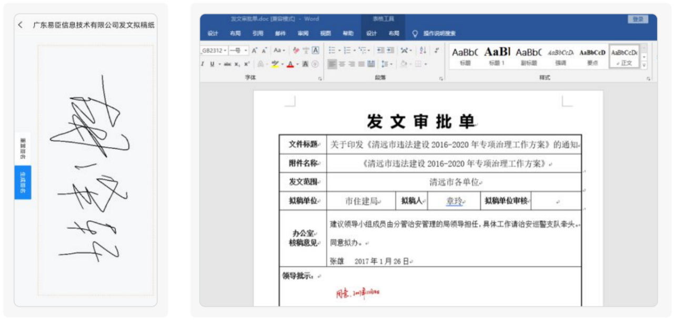674x320 pixels.
Task: Click the Asian Layout icon
Action: (x=406, y=50)
